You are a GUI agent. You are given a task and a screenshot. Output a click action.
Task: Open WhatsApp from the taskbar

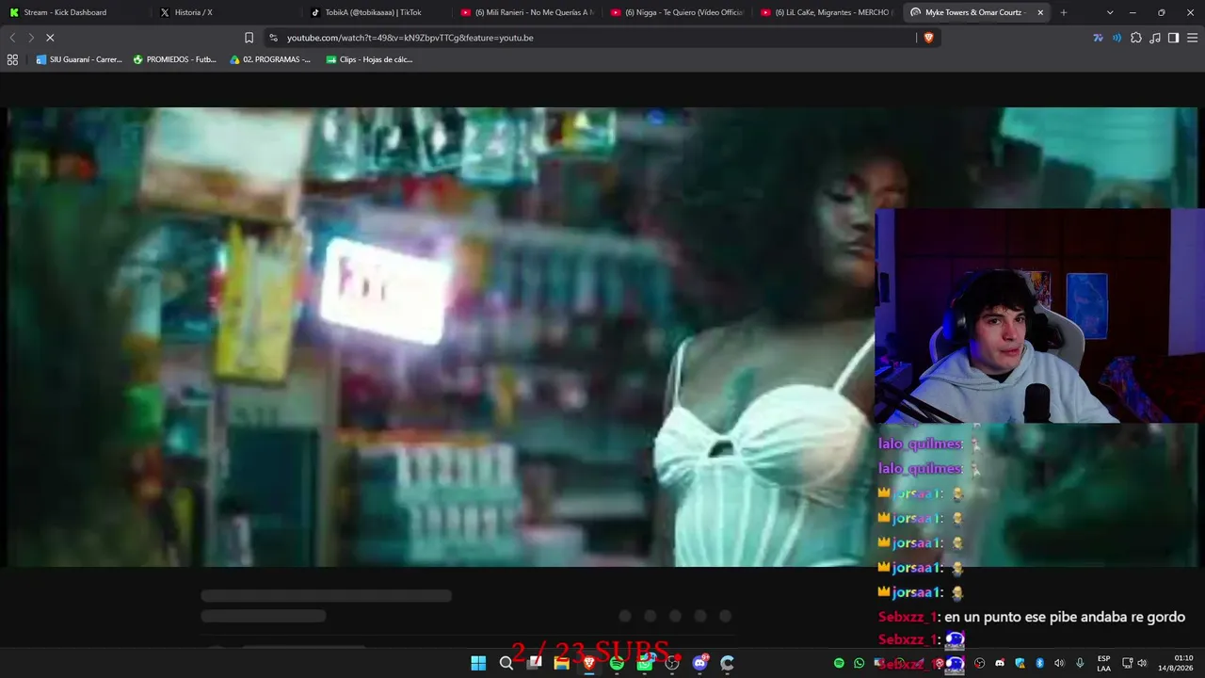click(645, 663)
